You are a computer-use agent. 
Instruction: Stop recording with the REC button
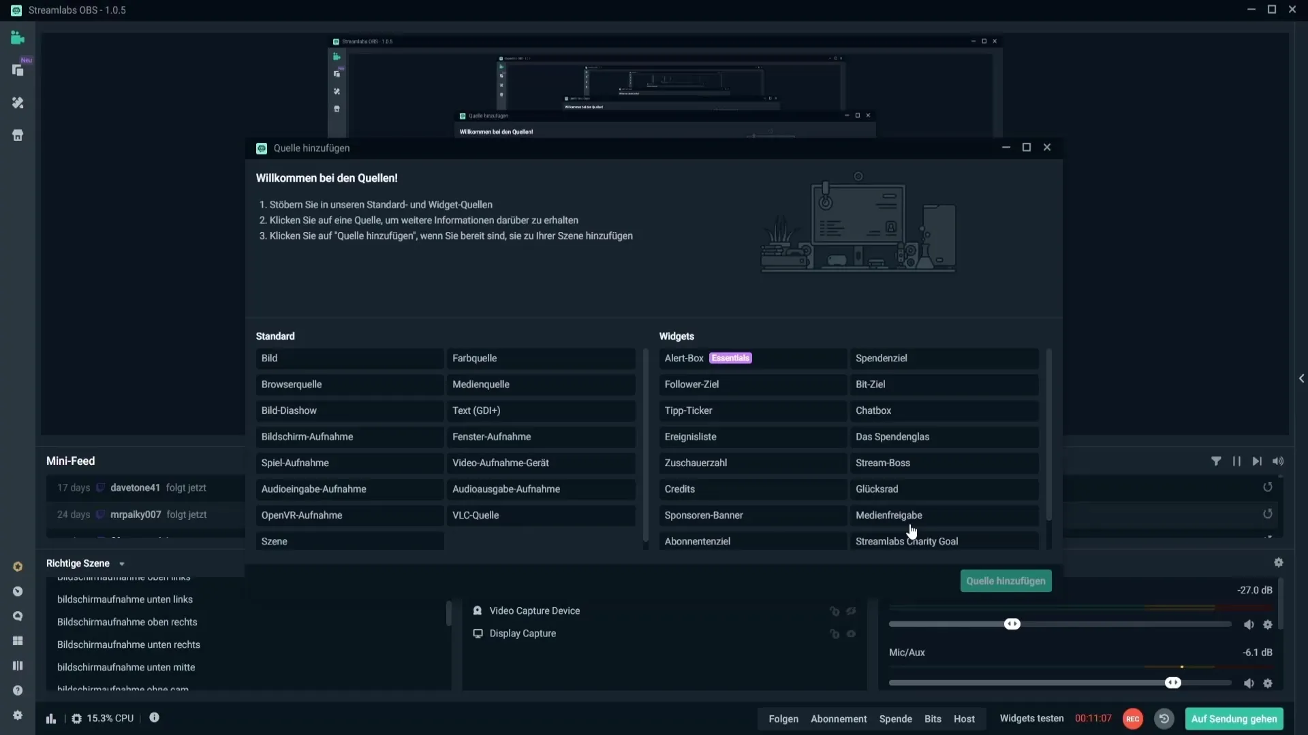[1133, 719]
